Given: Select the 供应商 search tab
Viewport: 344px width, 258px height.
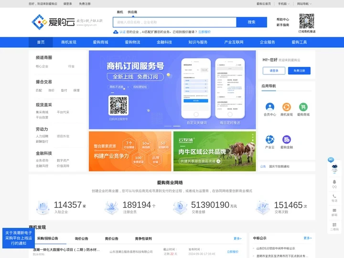Looking at the screenshot, I should click(132, 12).
